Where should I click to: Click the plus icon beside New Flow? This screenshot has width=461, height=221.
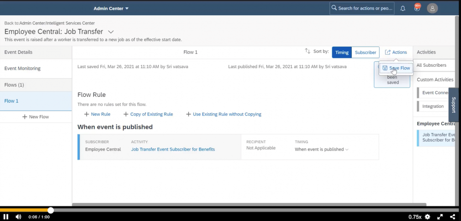point(25,117)
